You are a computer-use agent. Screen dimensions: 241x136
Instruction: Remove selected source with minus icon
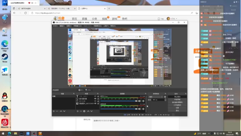81,111
